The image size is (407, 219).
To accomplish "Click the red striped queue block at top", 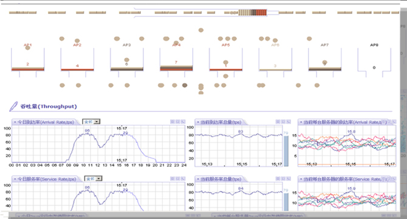I will coord(261,12).
